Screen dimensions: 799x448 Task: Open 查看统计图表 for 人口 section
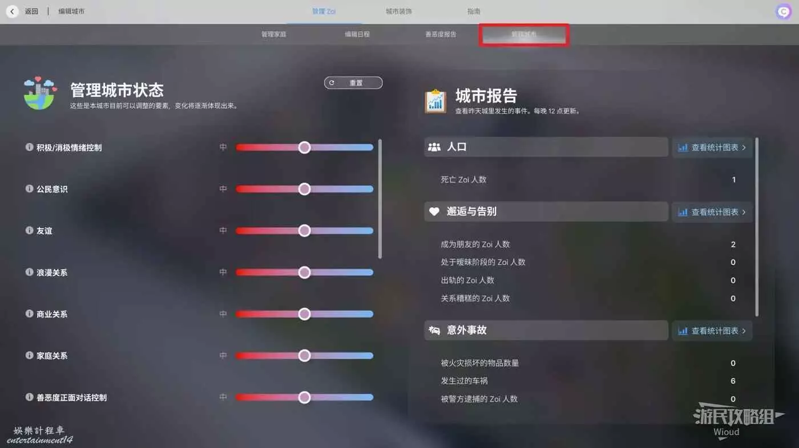coord(712,147)
